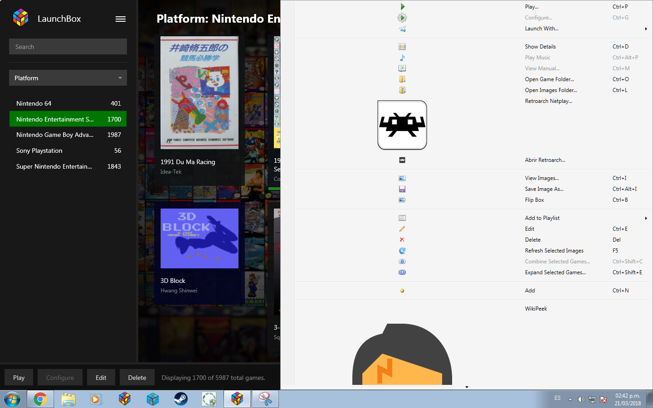
Task: Open the Snipping Tool taskbar icon
Action: [265, 399]
